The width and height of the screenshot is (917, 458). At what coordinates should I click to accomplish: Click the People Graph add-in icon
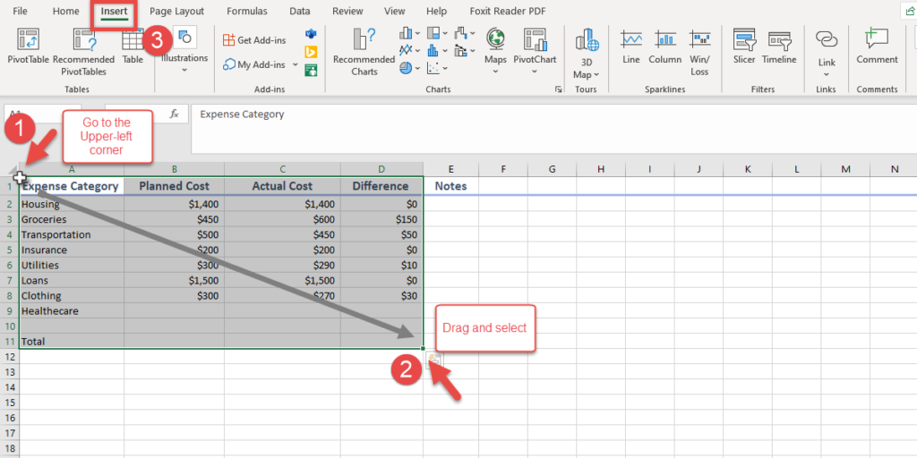point(311,70)
